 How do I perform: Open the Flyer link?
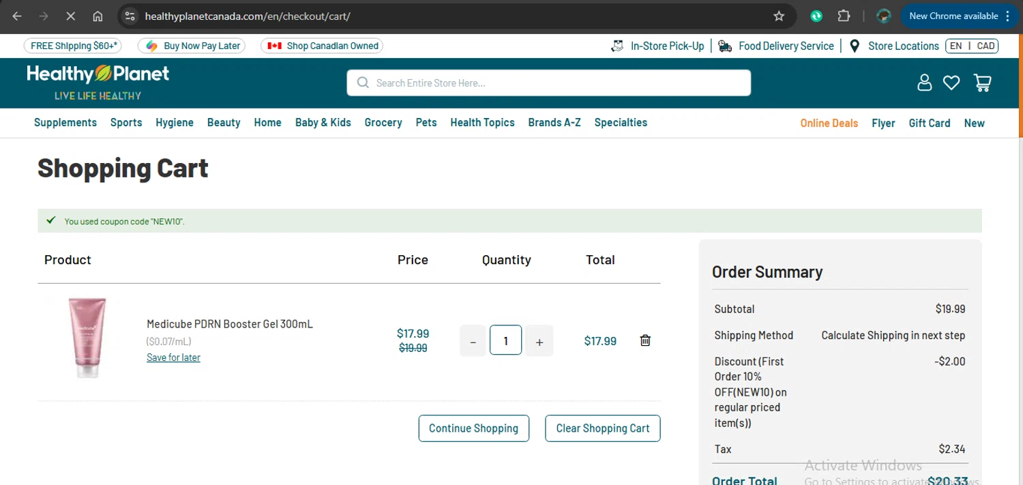click(883, 123)
